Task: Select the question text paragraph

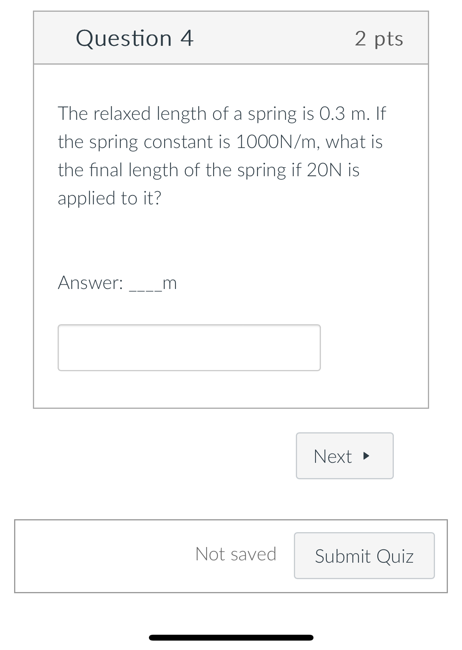Action: coord(219,155)
